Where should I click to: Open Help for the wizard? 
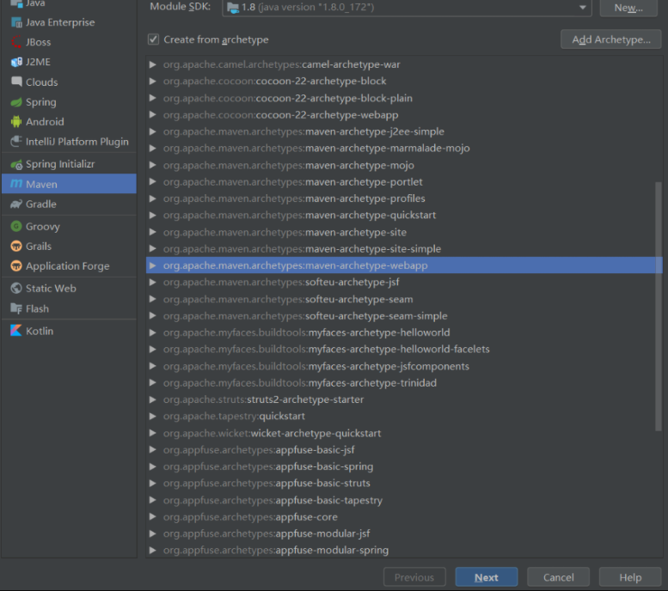coord(630,577)
